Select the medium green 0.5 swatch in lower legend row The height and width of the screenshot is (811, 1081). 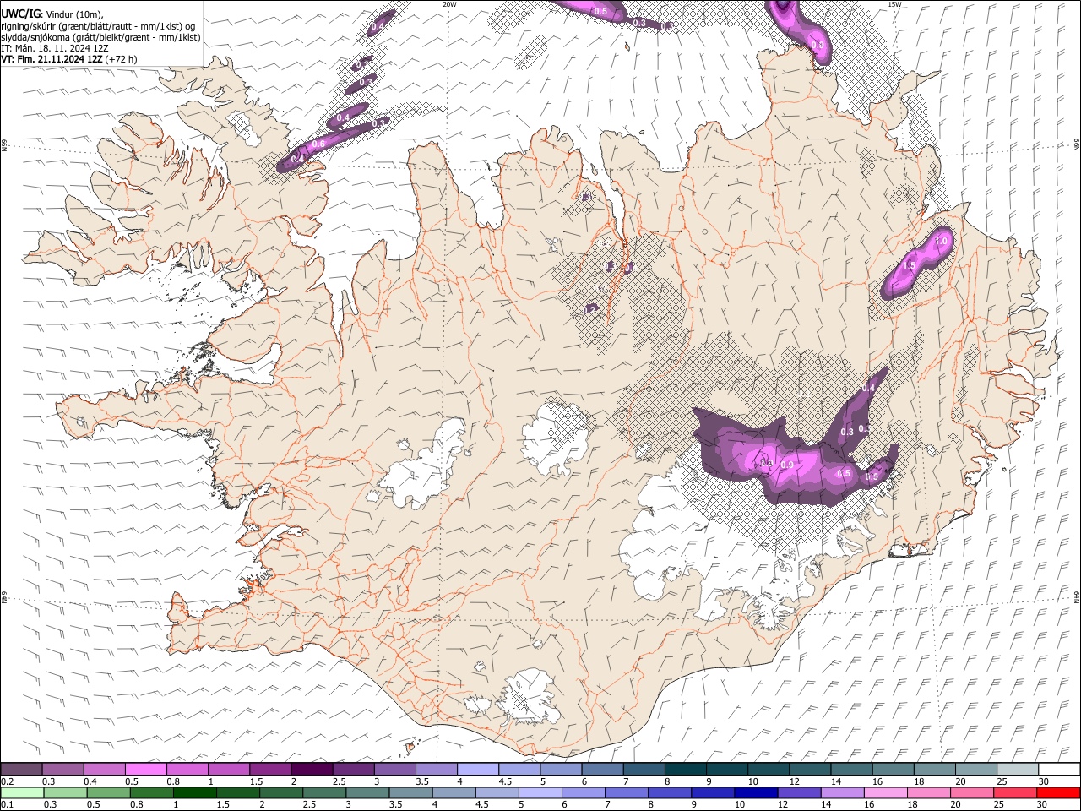coord(108,793)
